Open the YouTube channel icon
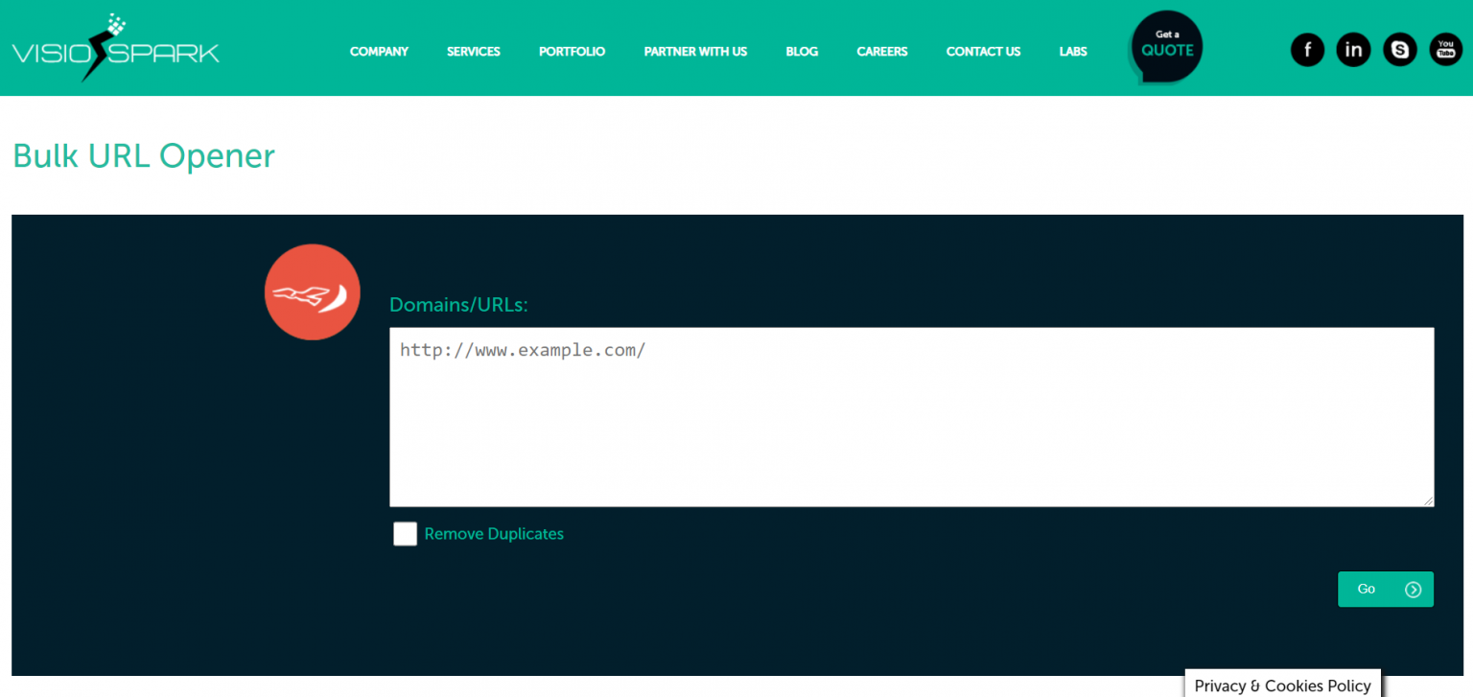The image size is (1473, 697). coord(1445,50)
